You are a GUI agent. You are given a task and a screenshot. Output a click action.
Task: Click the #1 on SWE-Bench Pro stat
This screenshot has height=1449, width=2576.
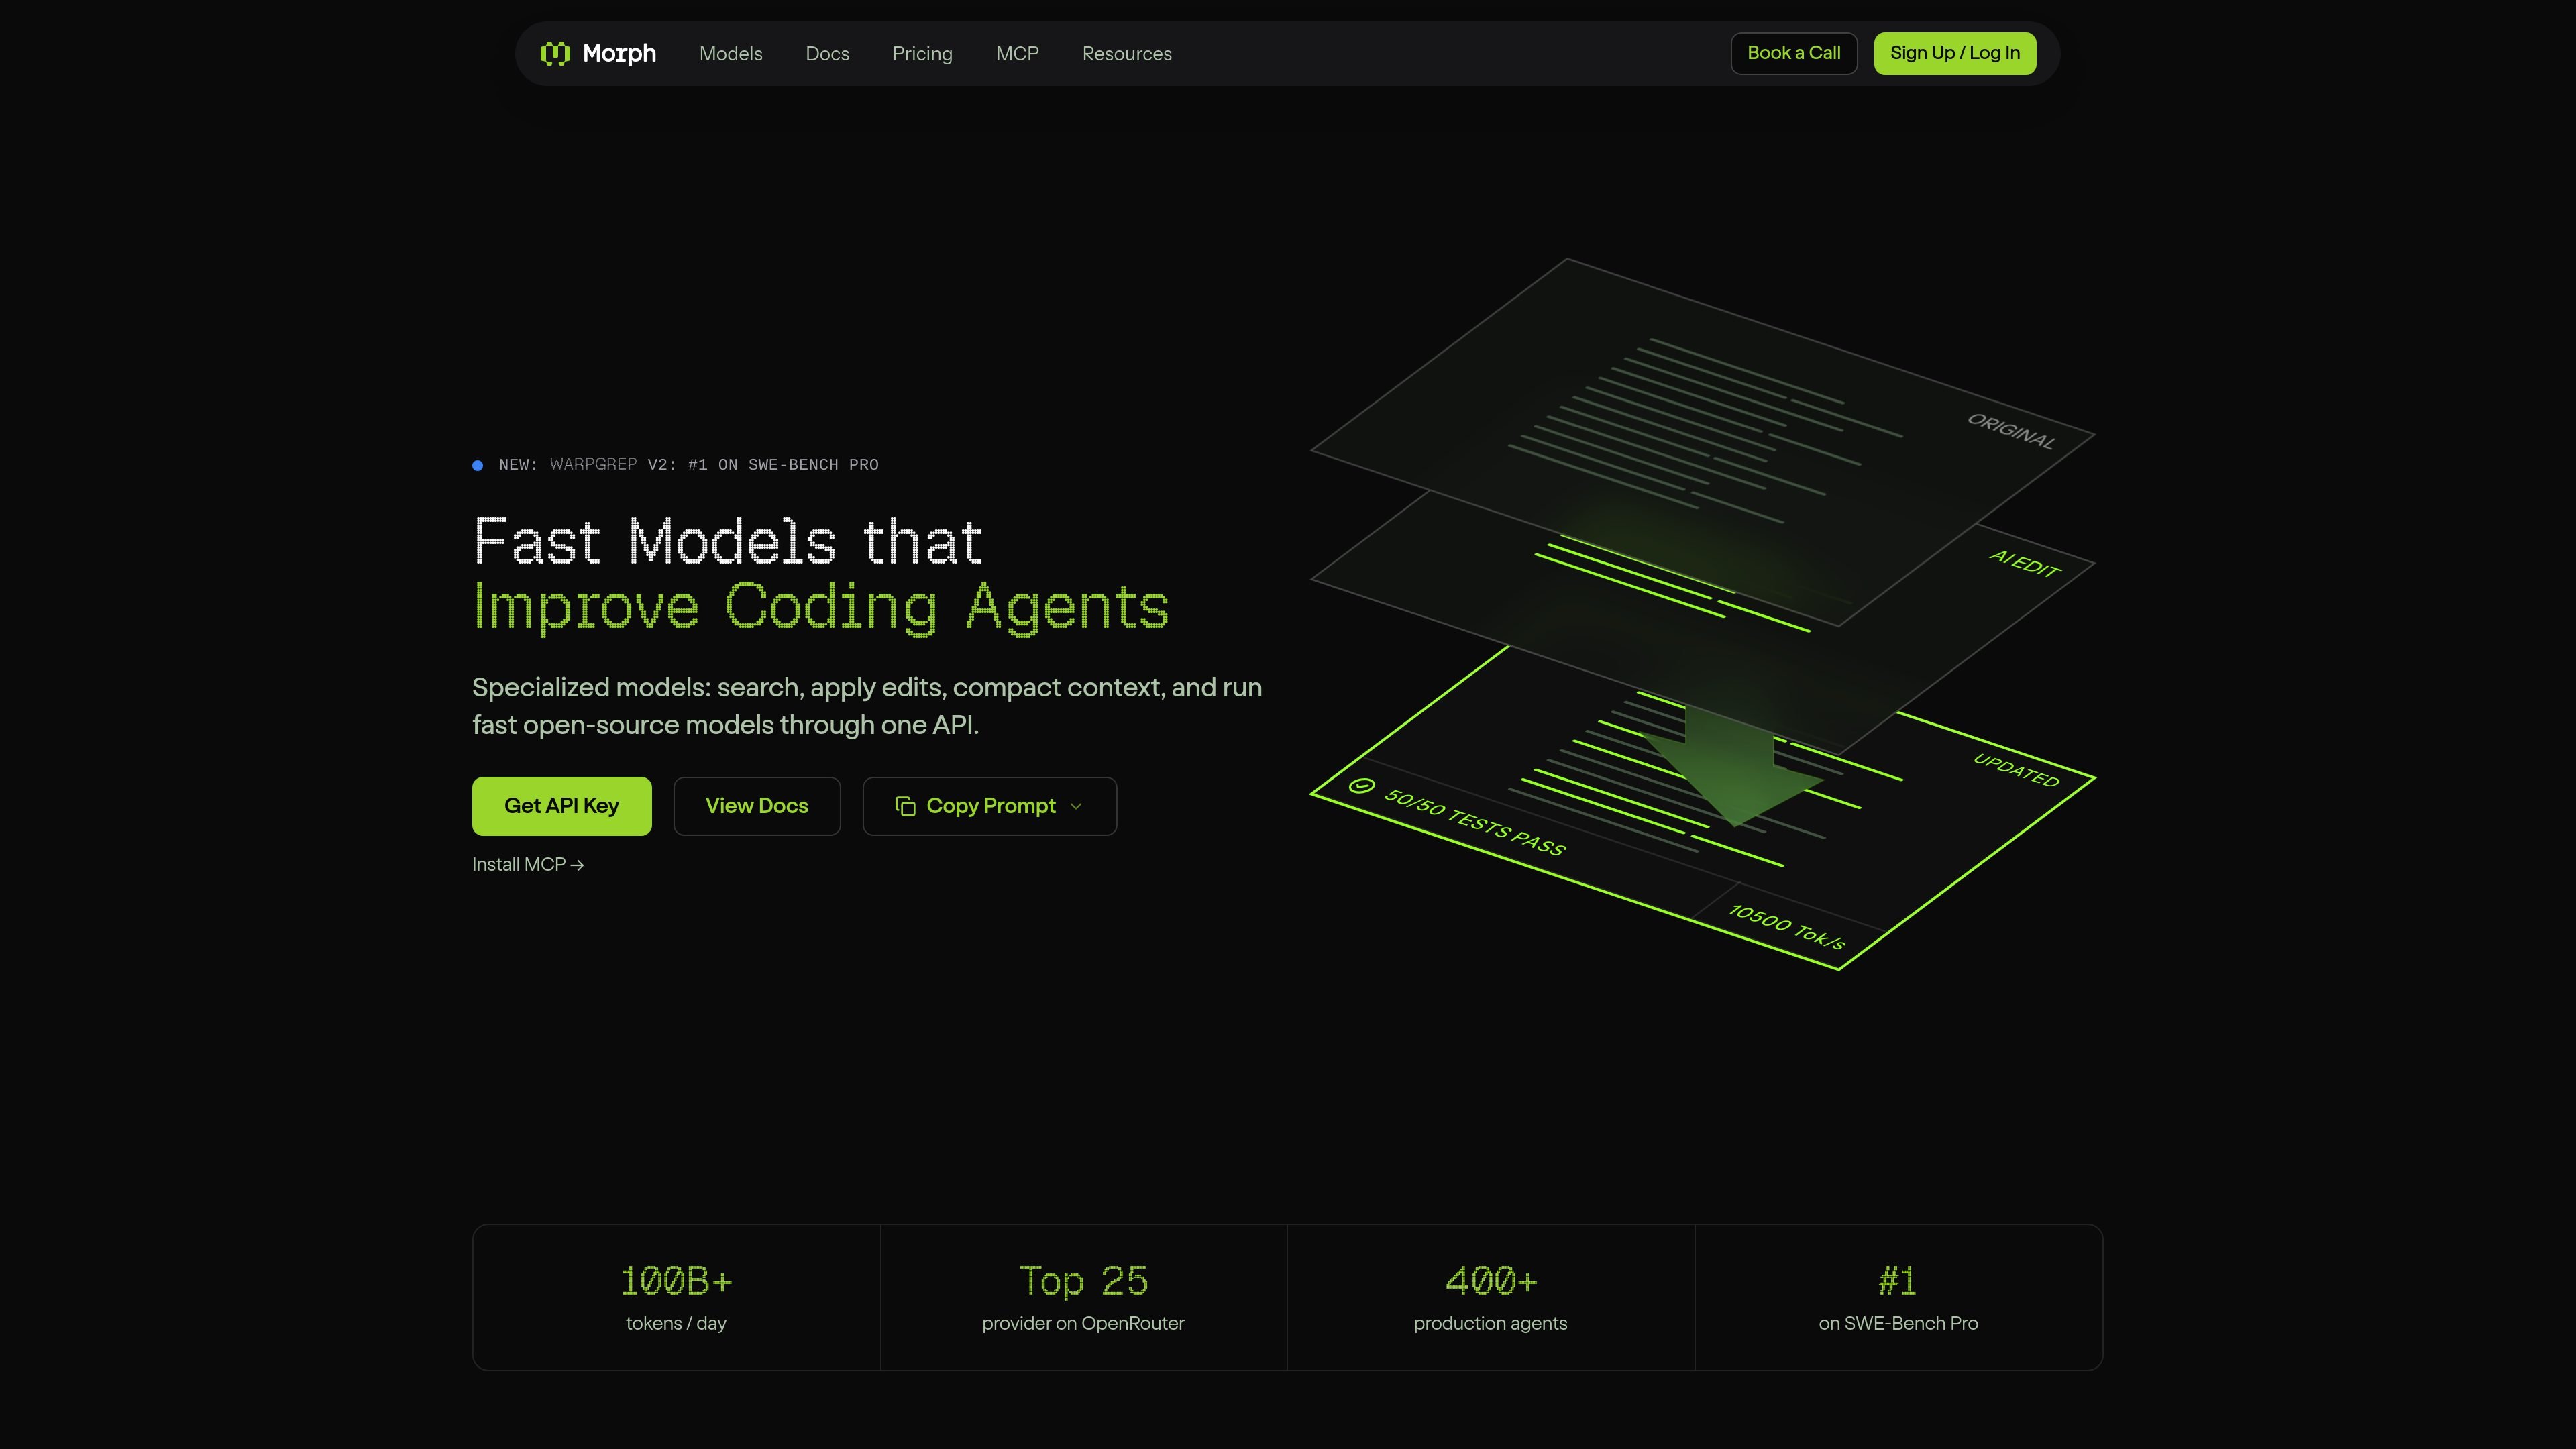(1898, 1298)
